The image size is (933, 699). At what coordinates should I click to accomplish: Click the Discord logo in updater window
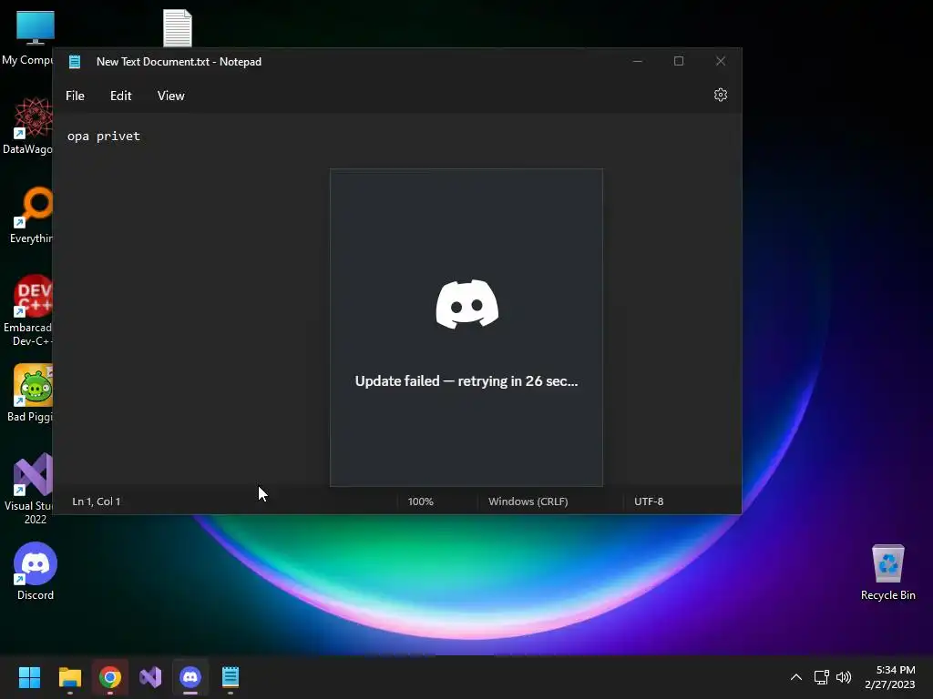click(467, 304)
